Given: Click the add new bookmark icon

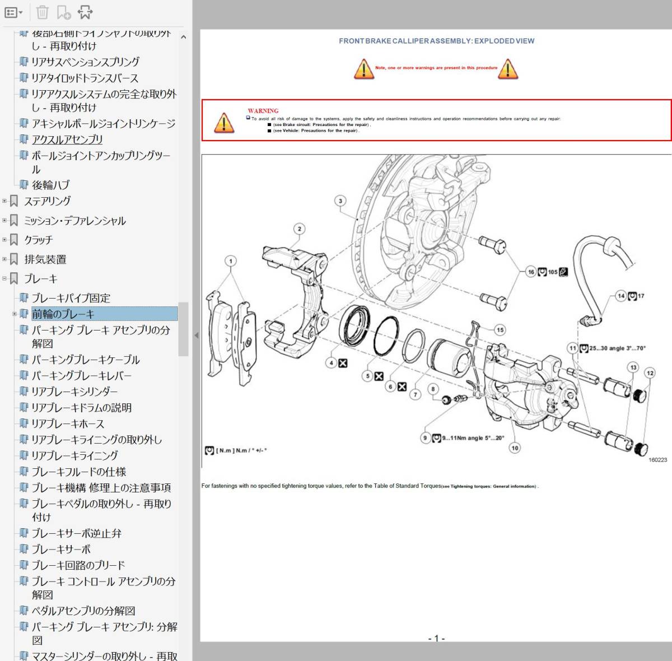Looking at the screenshot, I should (63, 12).
